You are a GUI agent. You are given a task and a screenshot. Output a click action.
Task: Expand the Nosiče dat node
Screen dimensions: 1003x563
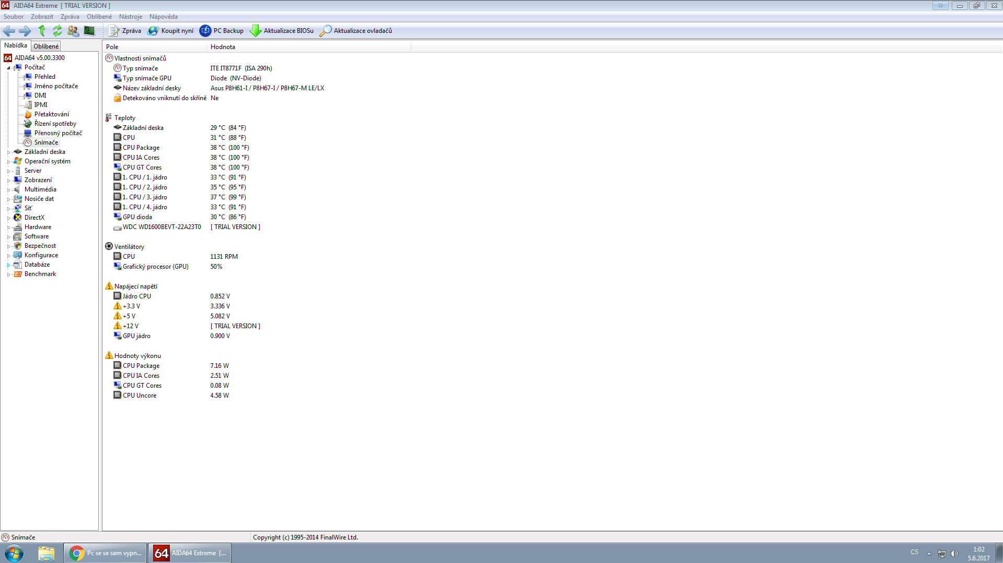pos(8,199)
